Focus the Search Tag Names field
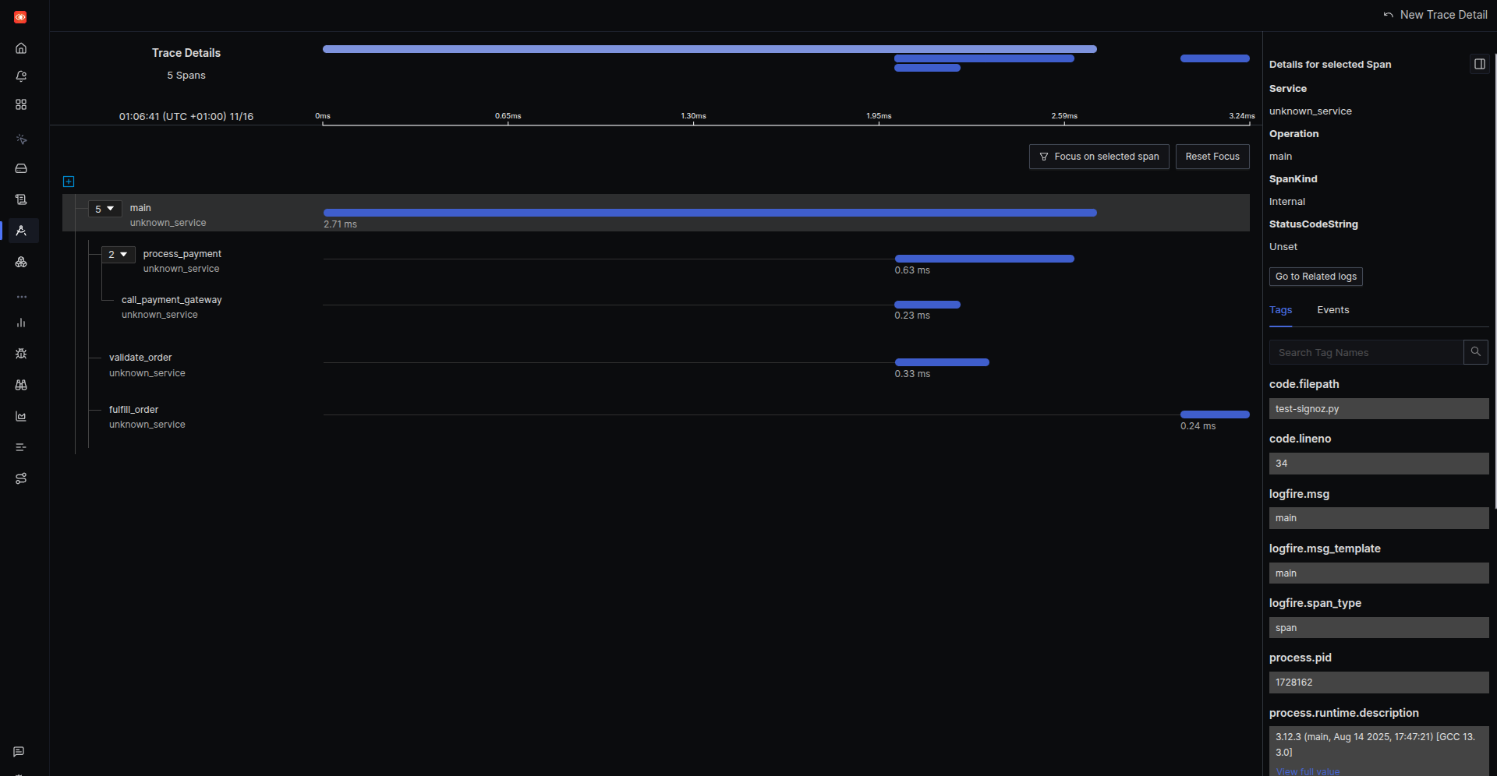1497x776 pixels. point(1366,353)
